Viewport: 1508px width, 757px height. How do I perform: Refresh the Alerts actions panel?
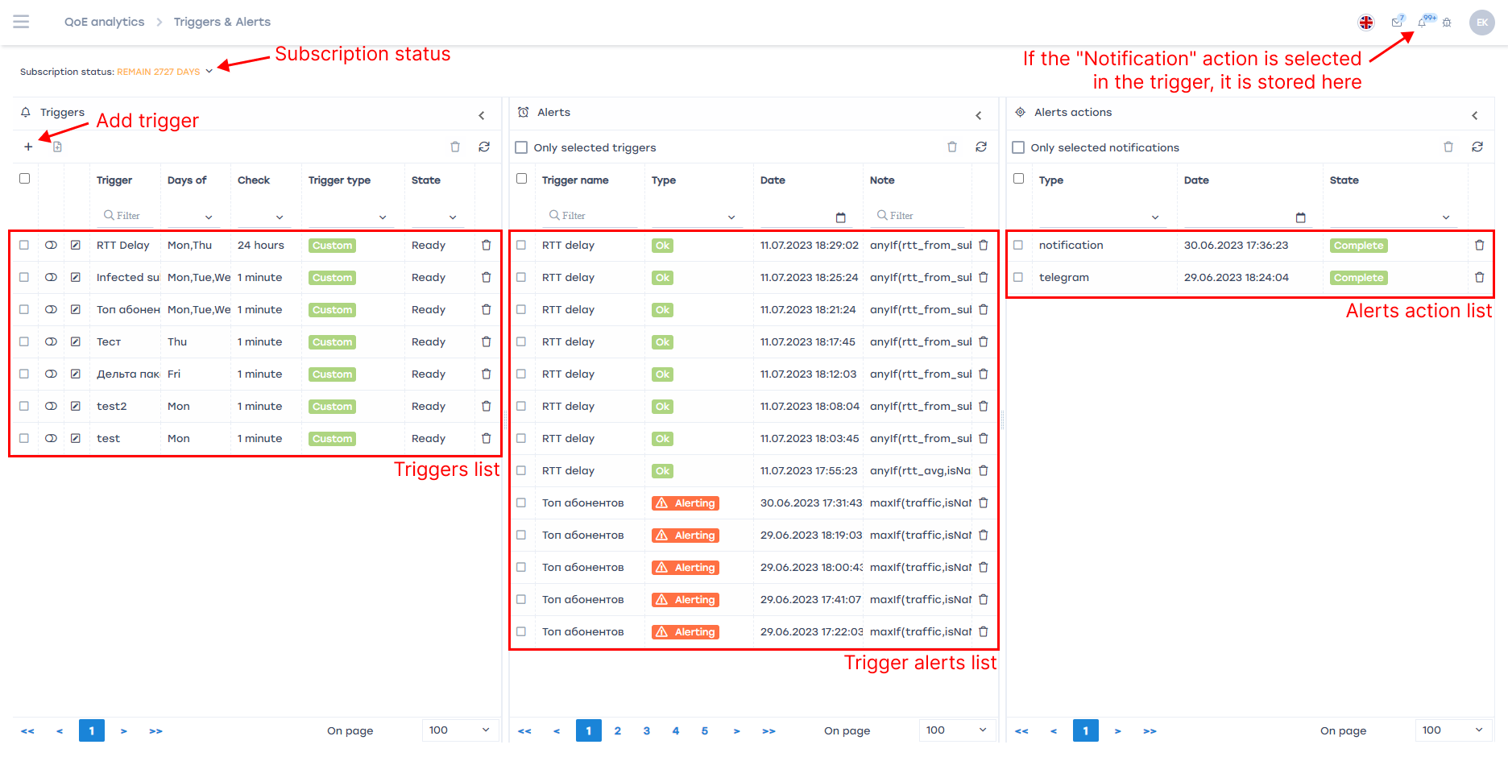(1477, 147)
